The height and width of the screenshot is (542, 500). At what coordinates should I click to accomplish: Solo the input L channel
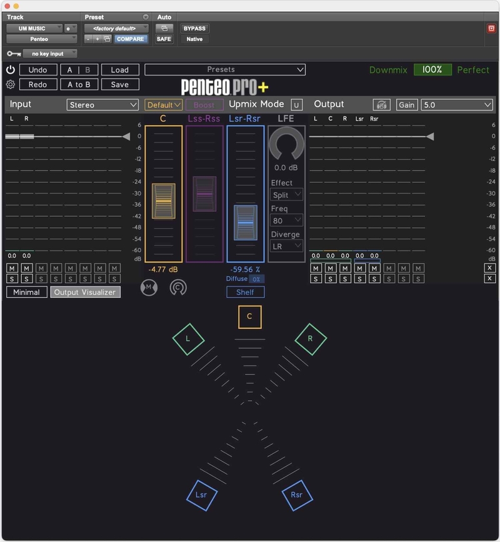[x=12, y=279]
